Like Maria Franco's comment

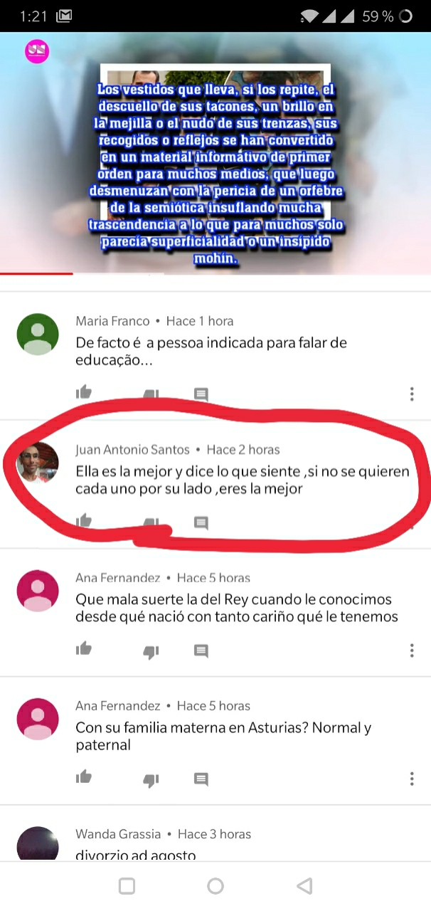coord(84,393)
